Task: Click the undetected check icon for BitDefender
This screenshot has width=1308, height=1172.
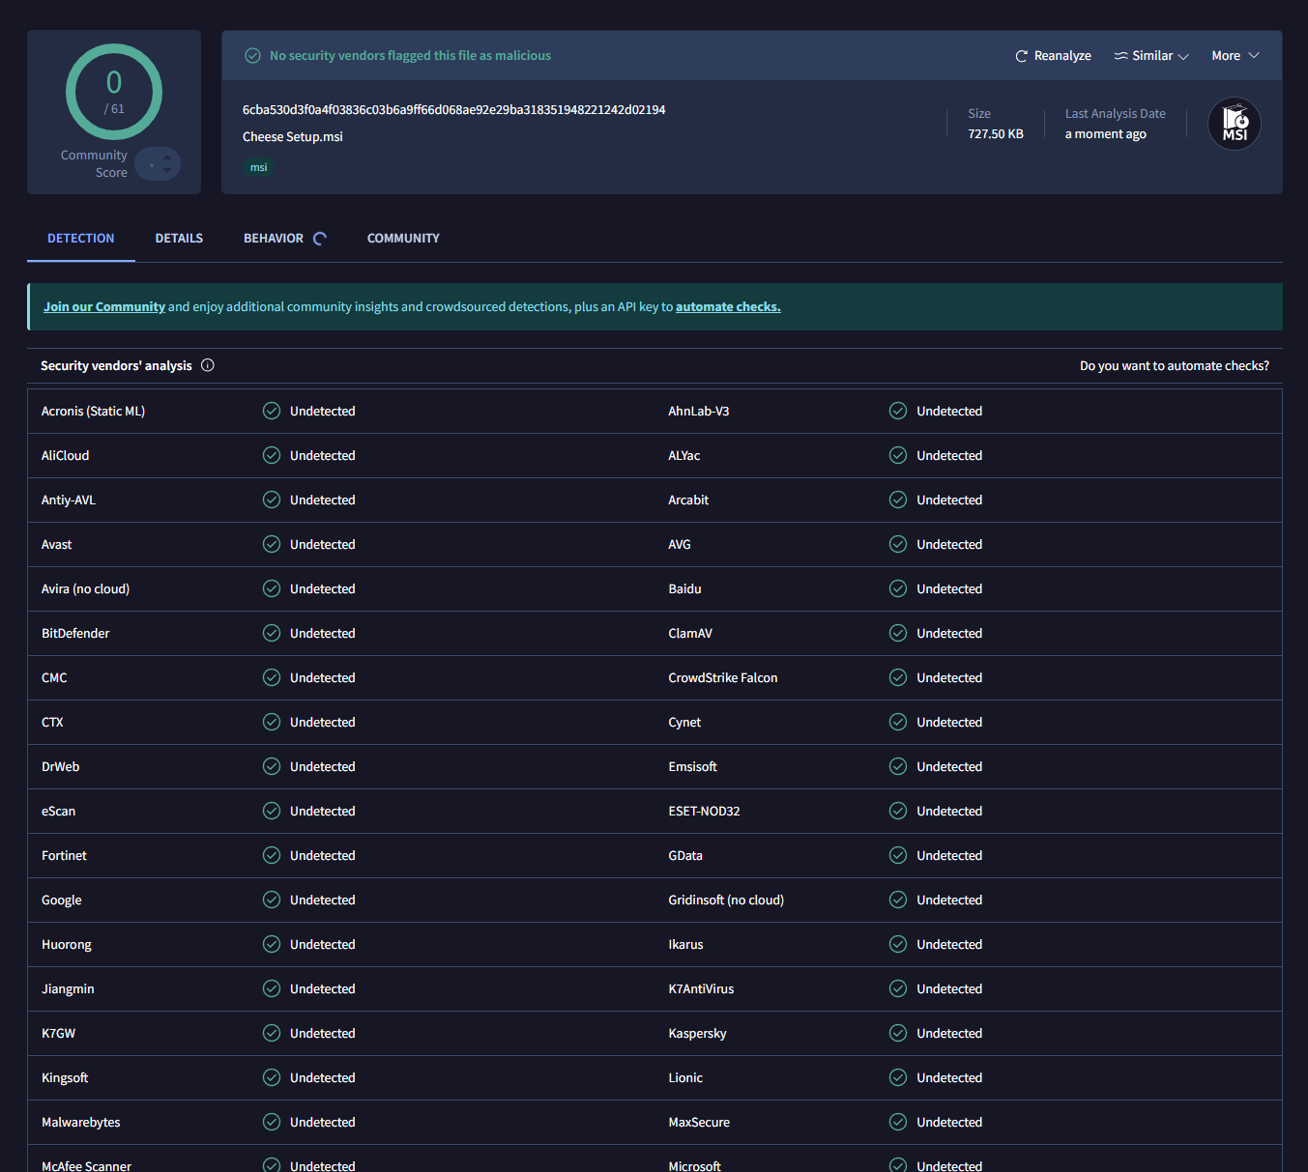Action: (272, 633)
